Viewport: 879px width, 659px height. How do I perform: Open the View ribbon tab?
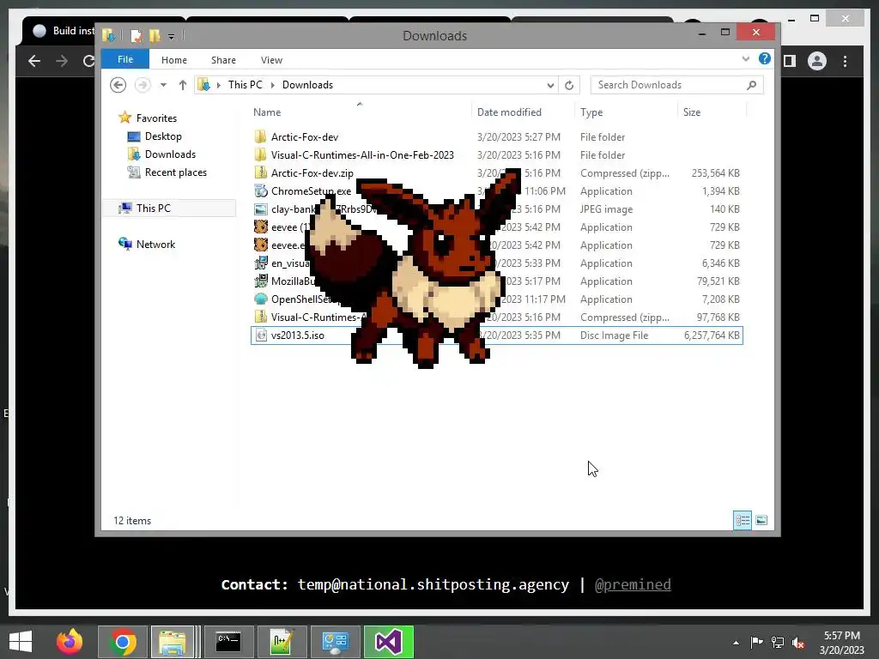(x=271, y=60)
